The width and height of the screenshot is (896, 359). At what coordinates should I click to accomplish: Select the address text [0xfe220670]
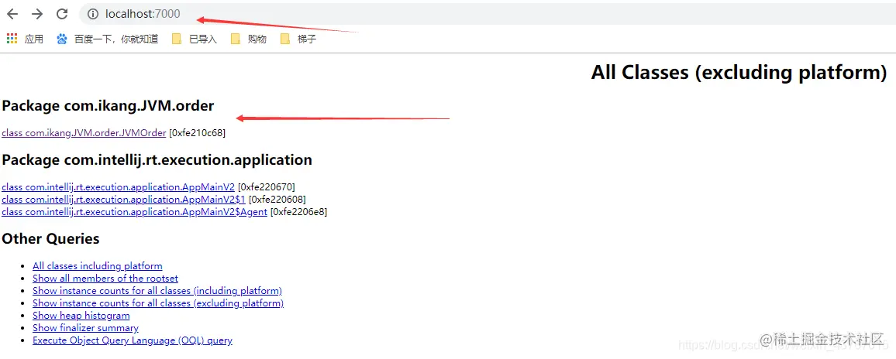267,187
